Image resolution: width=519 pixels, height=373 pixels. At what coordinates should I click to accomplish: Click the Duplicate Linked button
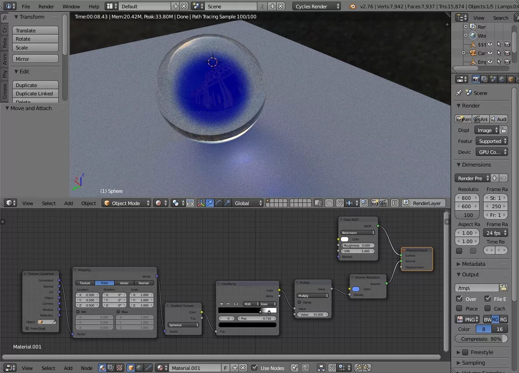tap(35, 94)
